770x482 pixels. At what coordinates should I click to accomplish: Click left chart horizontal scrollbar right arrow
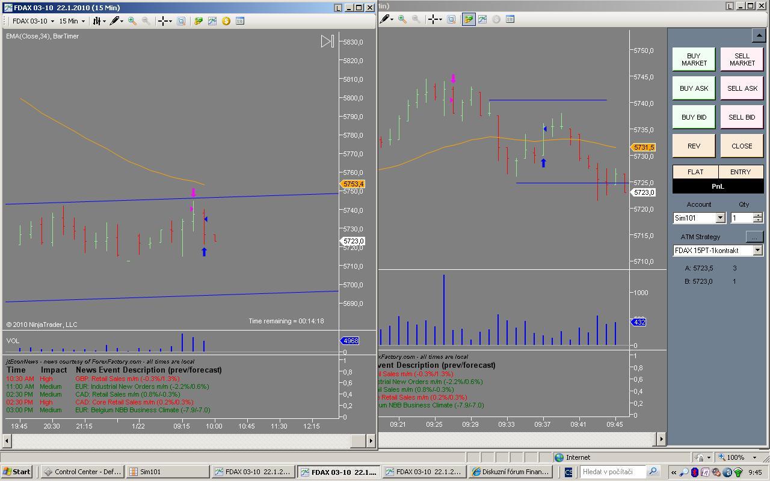[x=372, y=441]
